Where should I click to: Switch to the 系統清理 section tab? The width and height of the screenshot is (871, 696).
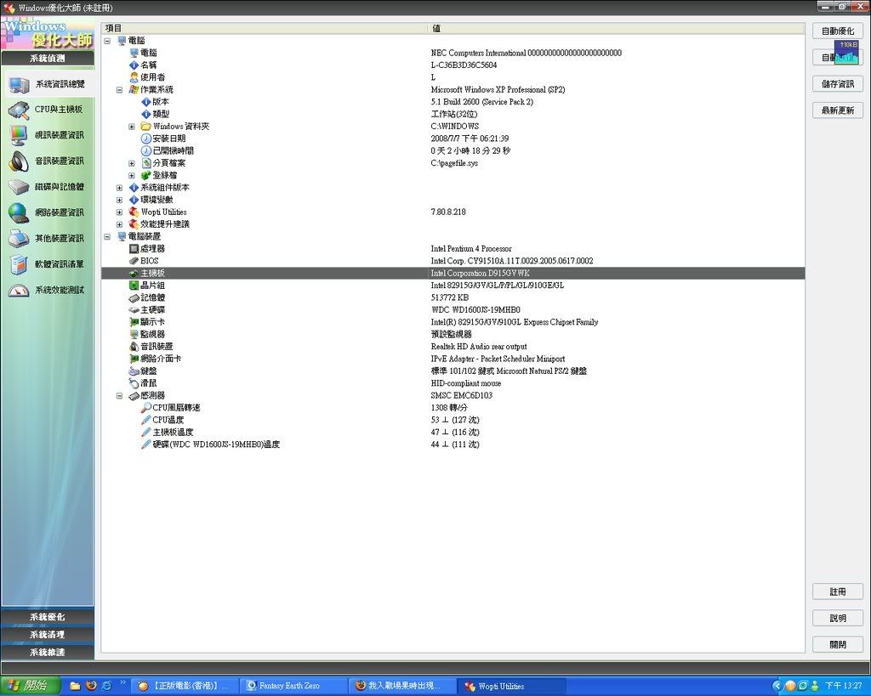[48, 635]
